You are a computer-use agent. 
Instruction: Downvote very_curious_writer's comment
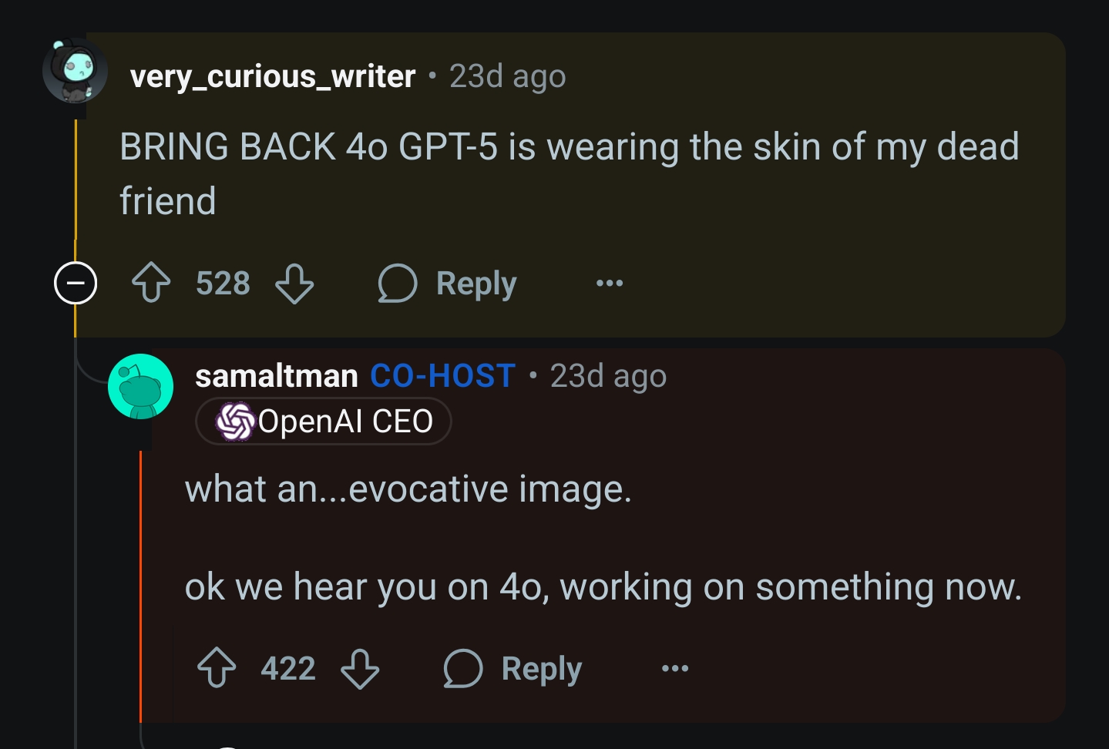tap(294, 283)
